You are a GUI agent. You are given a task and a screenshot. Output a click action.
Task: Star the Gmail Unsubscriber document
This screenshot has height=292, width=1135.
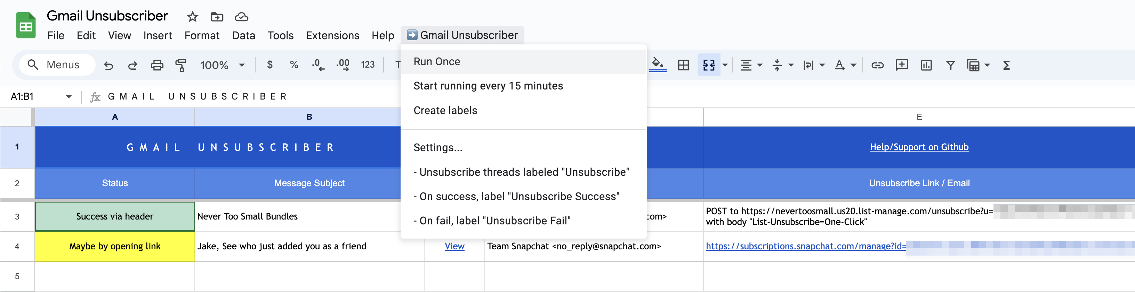(193, 17)
